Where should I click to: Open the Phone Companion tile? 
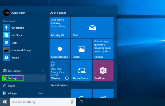(81, 70)
